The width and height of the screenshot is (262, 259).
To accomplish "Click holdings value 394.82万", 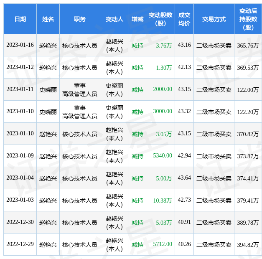I will click(x=248, y=245).
